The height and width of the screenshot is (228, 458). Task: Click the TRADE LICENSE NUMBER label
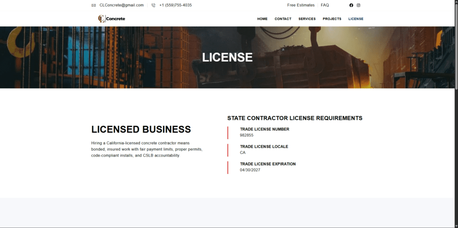click(x=265, y=129)
